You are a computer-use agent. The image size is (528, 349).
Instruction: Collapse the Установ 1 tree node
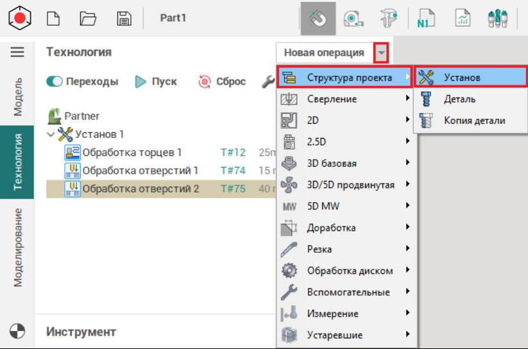(x=51, y=135)
